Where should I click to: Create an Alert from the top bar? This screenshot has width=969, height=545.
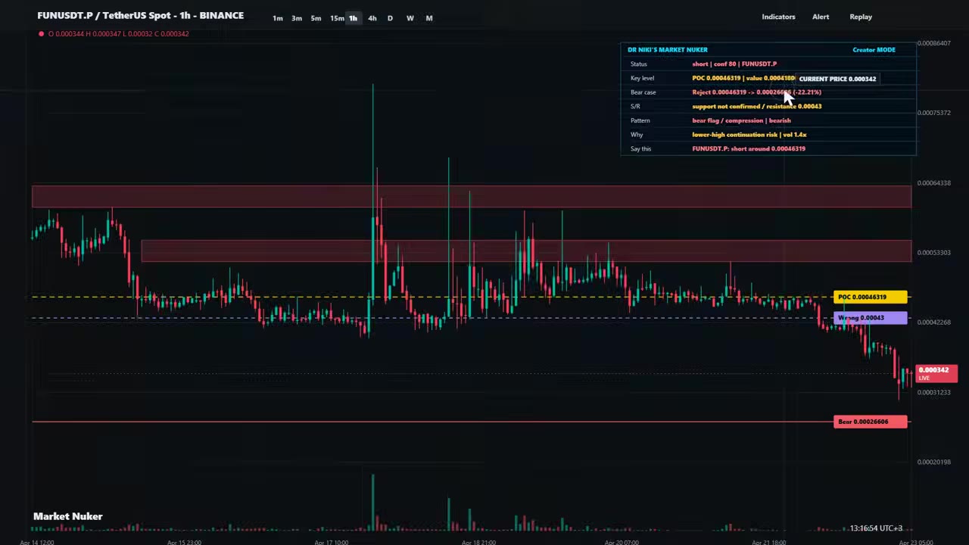coord(821,17)
